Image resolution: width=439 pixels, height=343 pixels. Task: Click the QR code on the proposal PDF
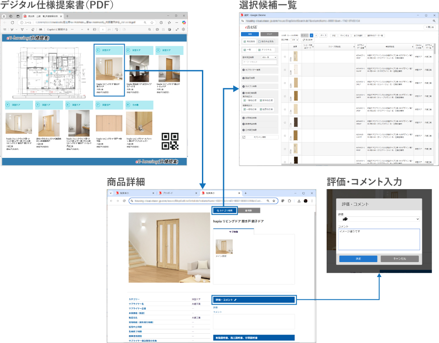(169, 141)
